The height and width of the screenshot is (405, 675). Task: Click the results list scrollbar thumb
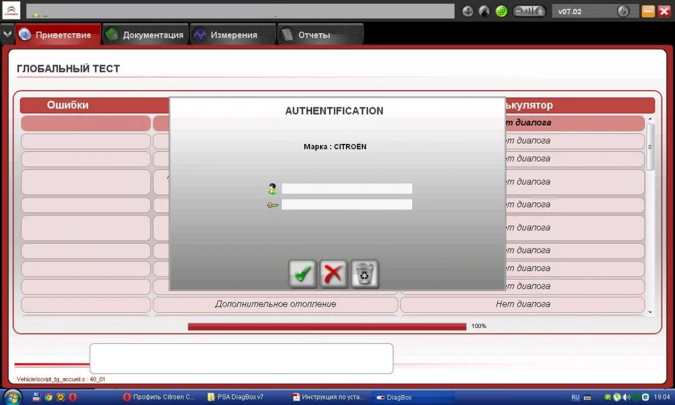tap(650, 147)
